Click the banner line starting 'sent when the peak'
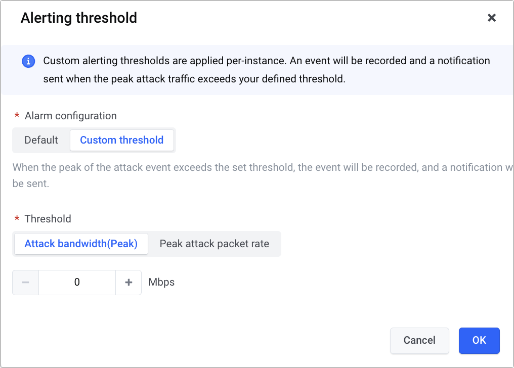 point(194,79)
